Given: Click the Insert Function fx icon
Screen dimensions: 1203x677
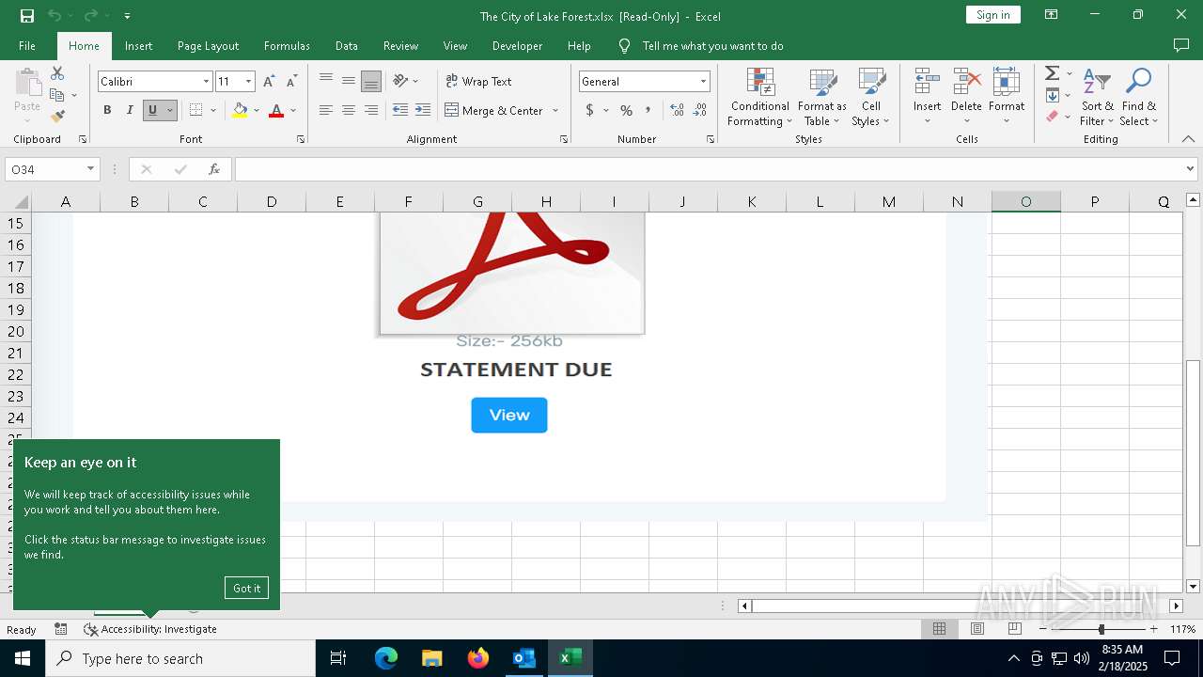Looking at the screenshot, I should [x=214, y=169].
